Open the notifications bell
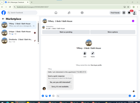The image size is (140, 103). coord(129,13)
